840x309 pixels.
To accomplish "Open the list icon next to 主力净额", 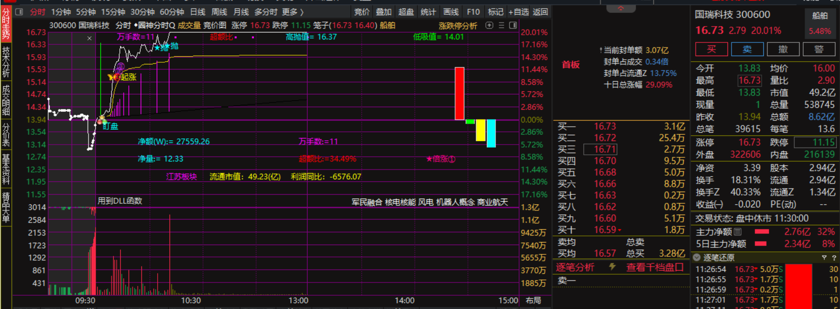I will point(738,232).
